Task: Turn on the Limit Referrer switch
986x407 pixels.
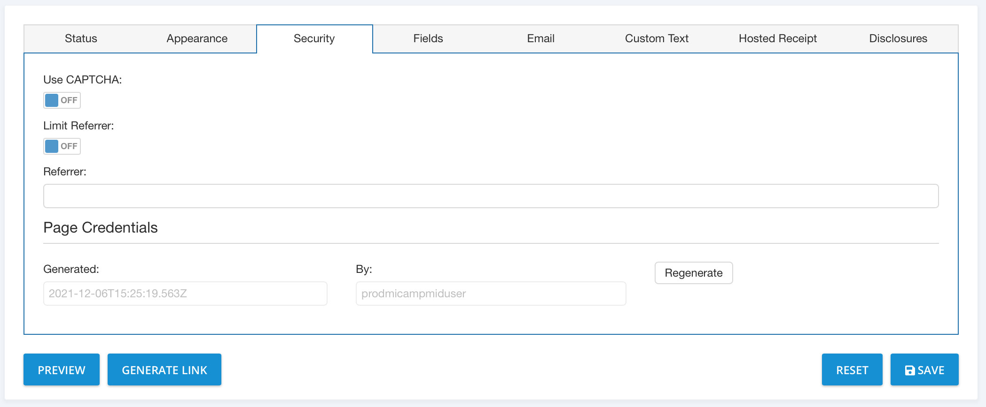Action: point(62,146)
